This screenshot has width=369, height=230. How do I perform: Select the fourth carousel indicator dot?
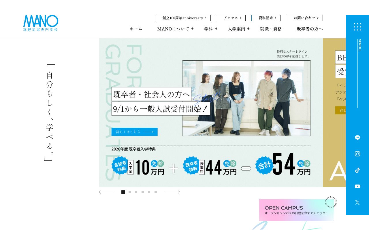[x=143, y=192]
